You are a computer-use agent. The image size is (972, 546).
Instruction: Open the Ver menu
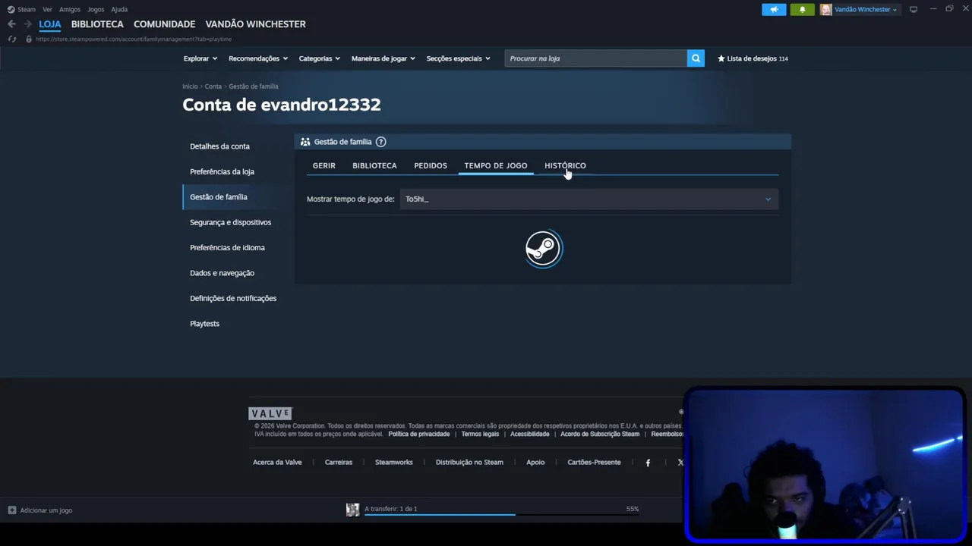pos(47,9)
